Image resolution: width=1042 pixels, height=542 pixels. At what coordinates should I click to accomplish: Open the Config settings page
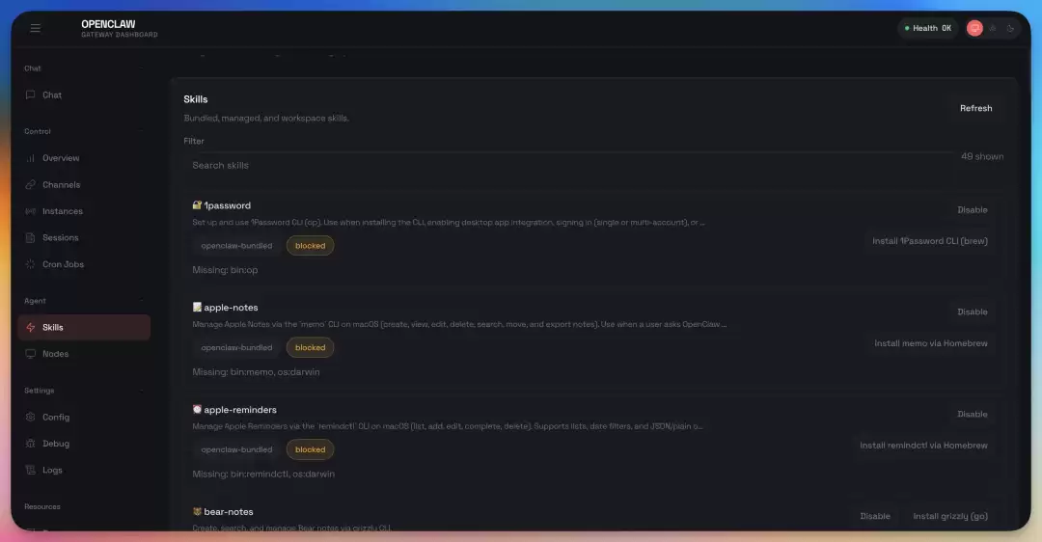tap(84, 418)
